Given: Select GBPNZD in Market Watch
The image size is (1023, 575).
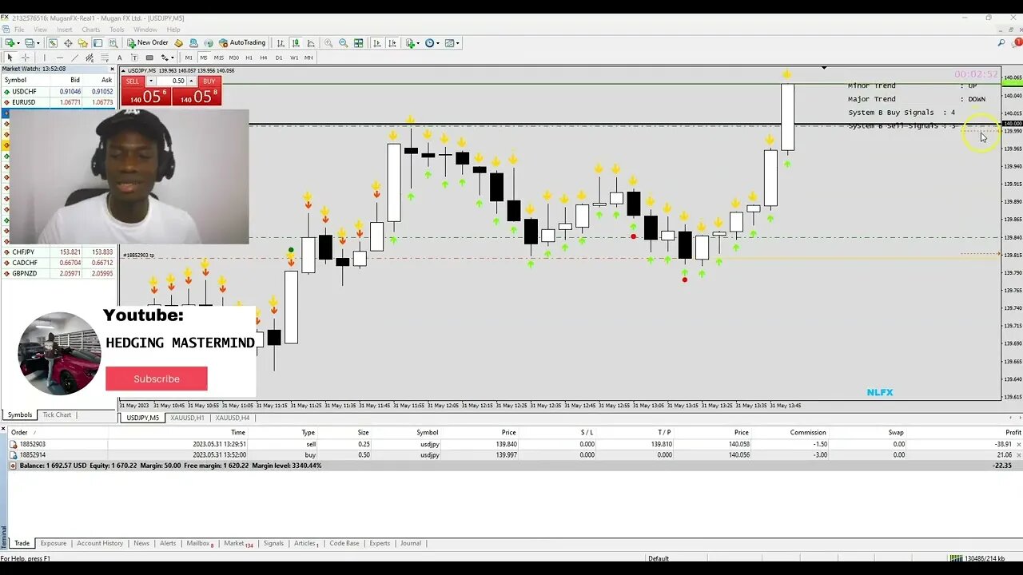Looking at the screenshot, I should coord(58,273).
